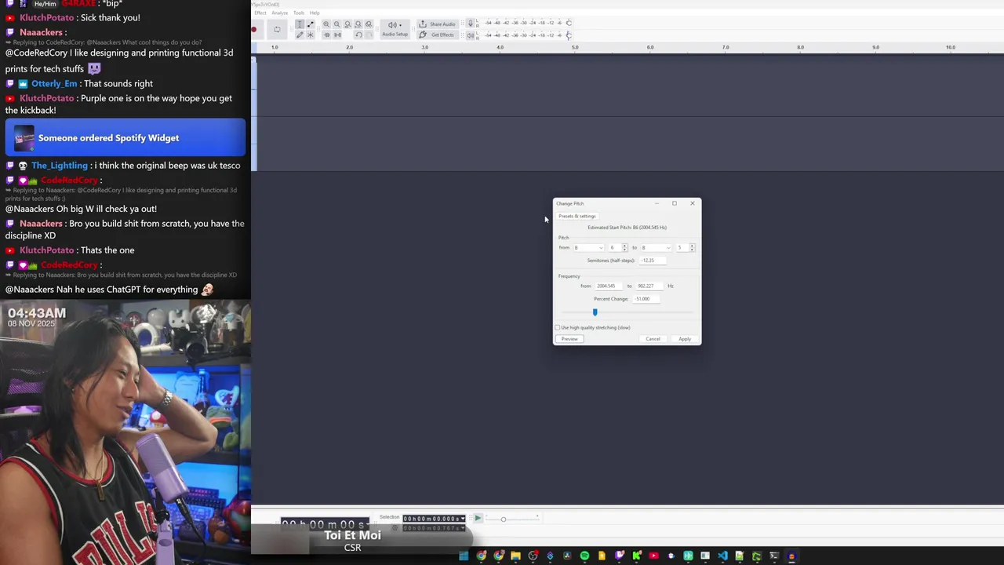Open Selection start time format dropdown
The width and height of the screenshot is (1004, 565).
(x=464, y=519)
